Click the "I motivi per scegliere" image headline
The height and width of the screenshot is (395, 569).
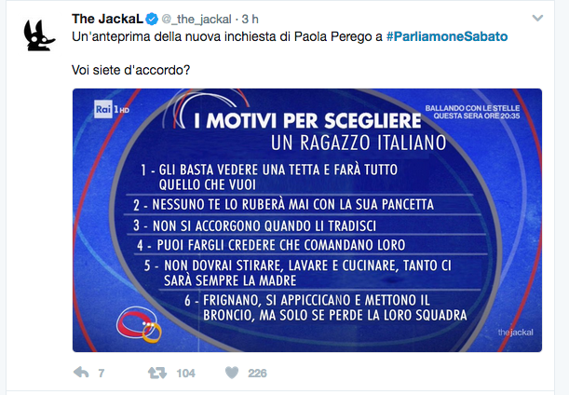(307, 122)
